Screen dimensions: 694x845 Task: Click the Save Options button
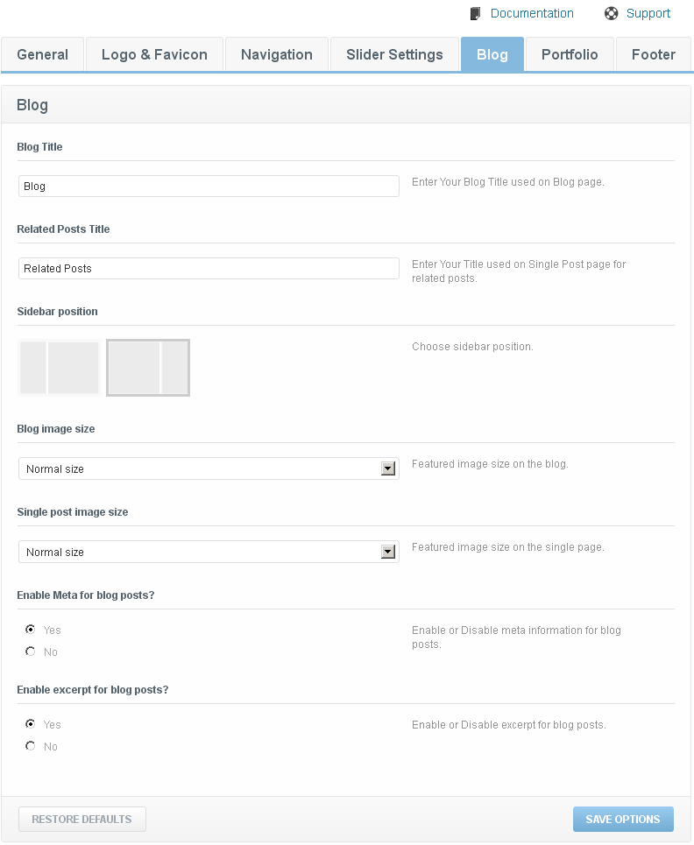tap(623, 819)
